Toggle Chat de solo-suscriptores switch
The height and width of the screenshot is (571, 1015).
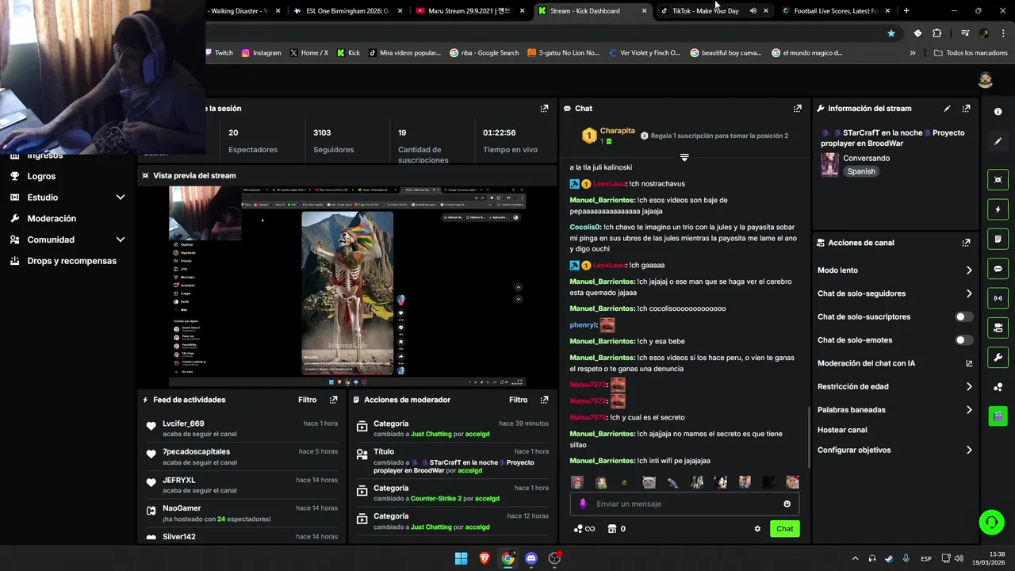pyautogui.click(x=963, y=316)
